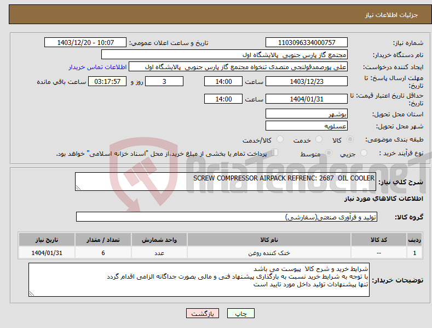Click the table date cell 1404/01/31
This screenshot has width=432, height=328.
[47, 253]
